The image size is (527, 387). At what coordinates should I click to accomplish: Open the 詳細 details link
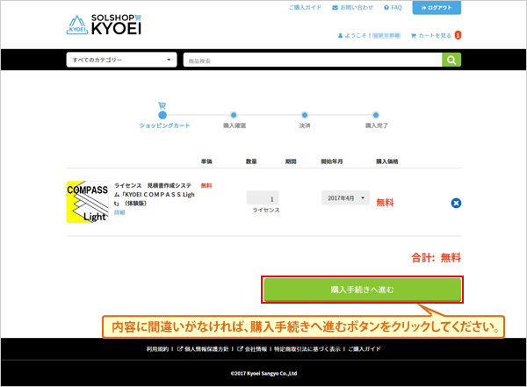[x=119, y=212]
